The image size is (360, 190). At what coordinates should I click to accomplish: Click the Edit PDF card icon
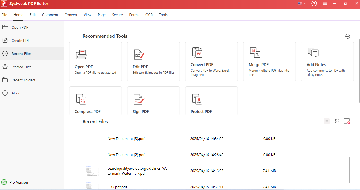[139, 54]
